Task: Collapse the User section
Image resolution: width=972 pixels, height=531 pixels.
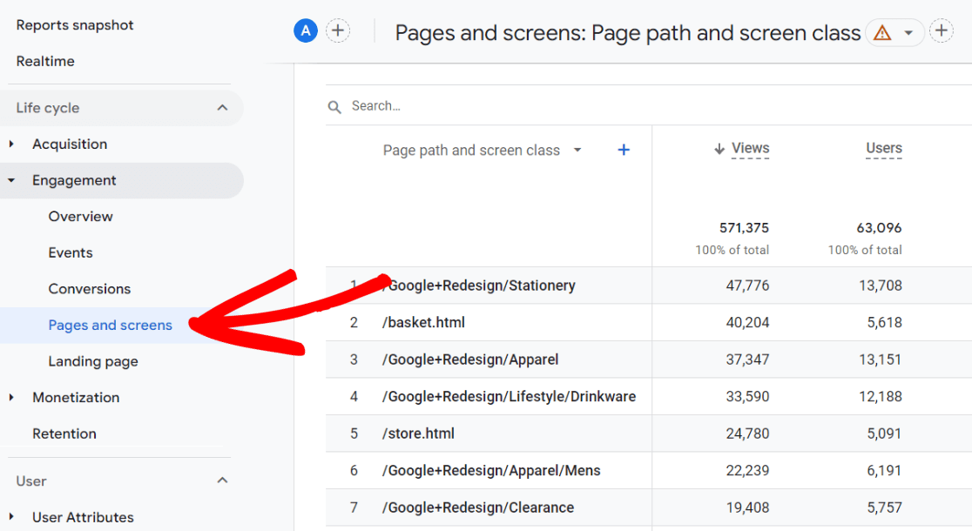Action: point(222,480)
